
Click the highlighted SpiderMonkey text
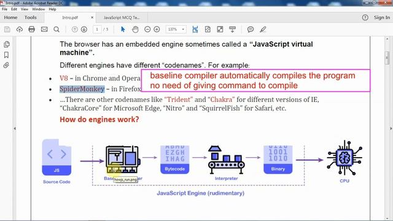point(82,89)
